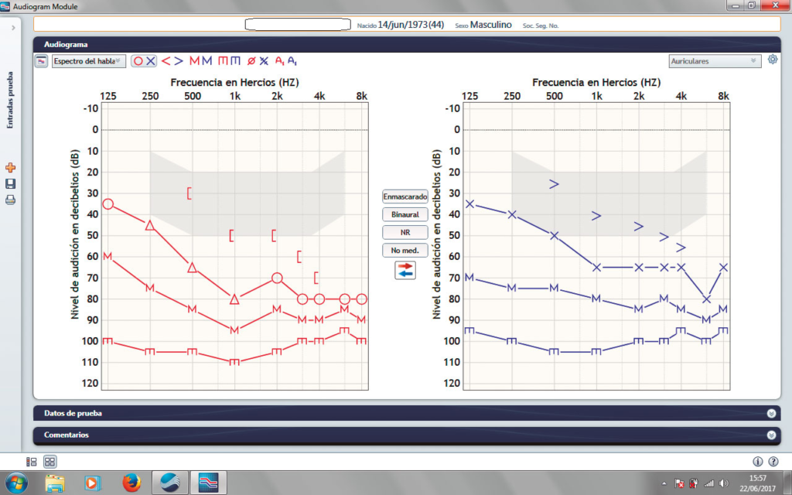The width and height of the screenshot is (792, 495).
Task: Save the audiogram with the floppy disk icon
Action: tap(11, 184)
